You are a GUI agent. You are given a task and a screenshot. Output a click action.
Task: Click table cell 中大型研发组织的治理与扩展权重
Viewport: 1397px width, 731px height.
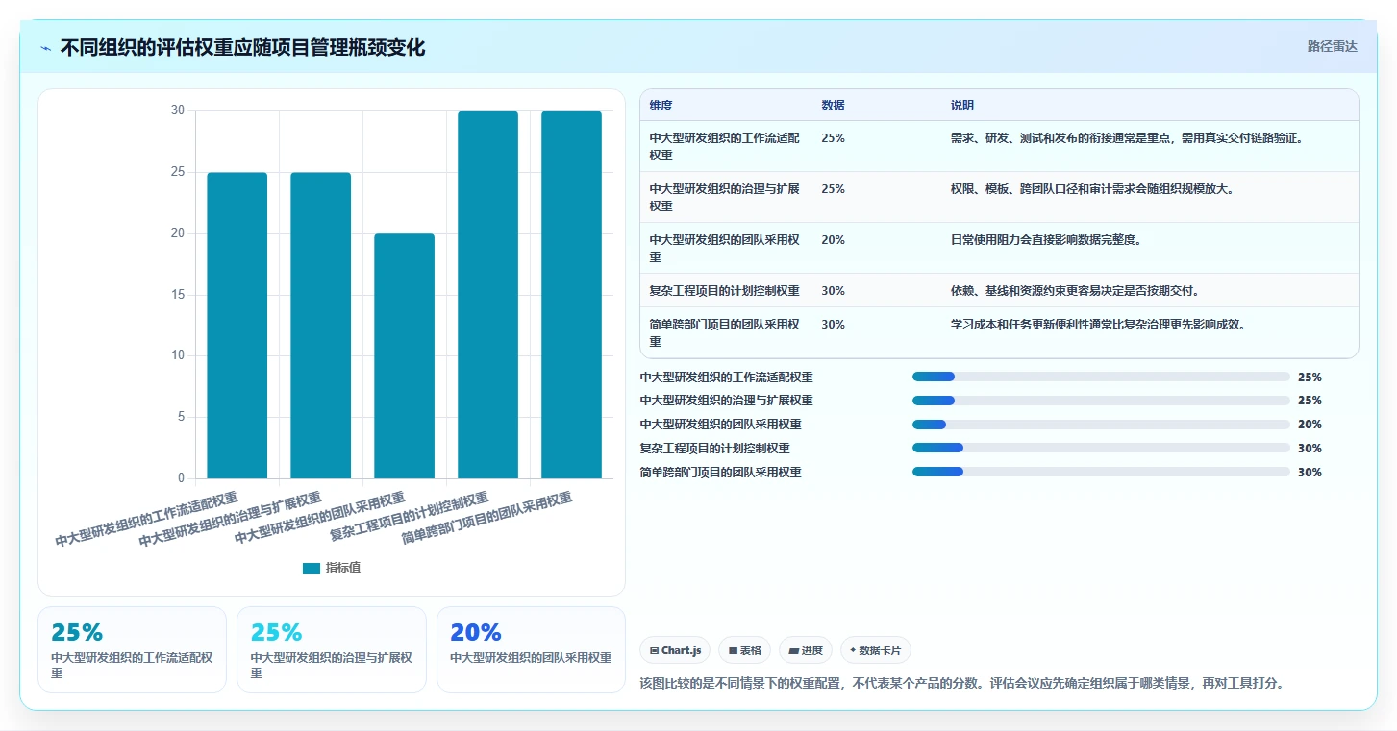click(x=725, y=197)
